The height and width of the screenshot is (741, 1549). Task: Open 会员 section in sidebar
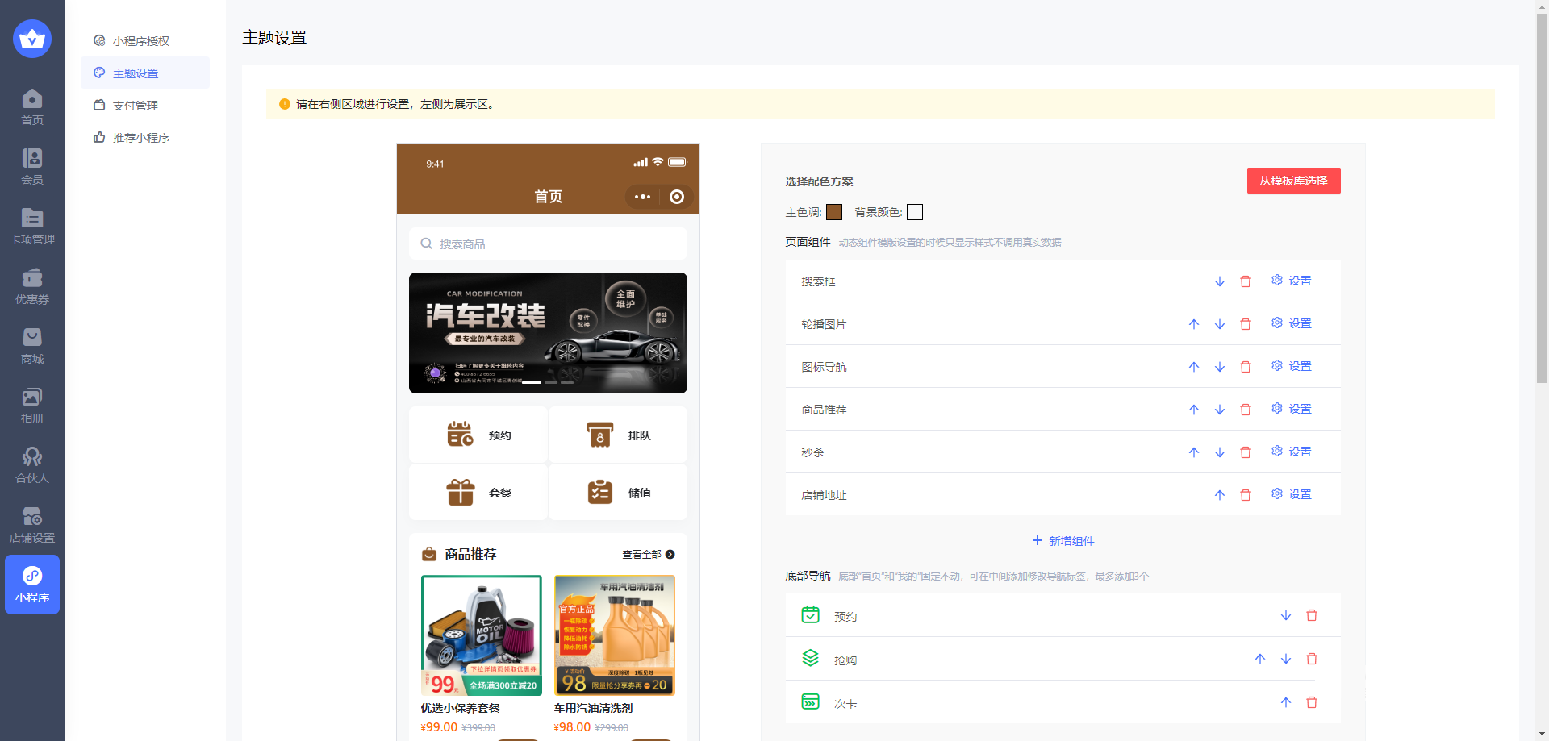tap(32, 167)
